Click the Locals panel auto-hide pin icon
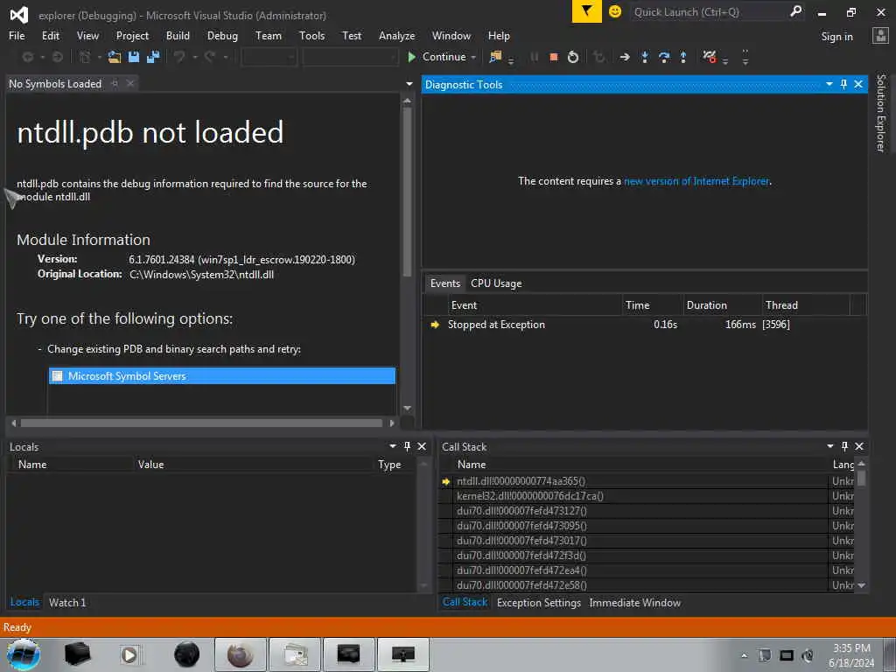This screenshot has width=896, height=672. (407, 446)
